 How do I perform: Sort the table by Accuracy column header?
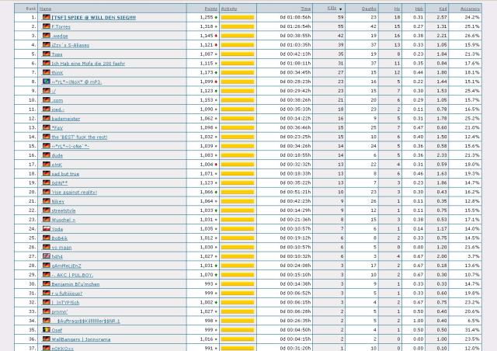click(x=471, y=7)
